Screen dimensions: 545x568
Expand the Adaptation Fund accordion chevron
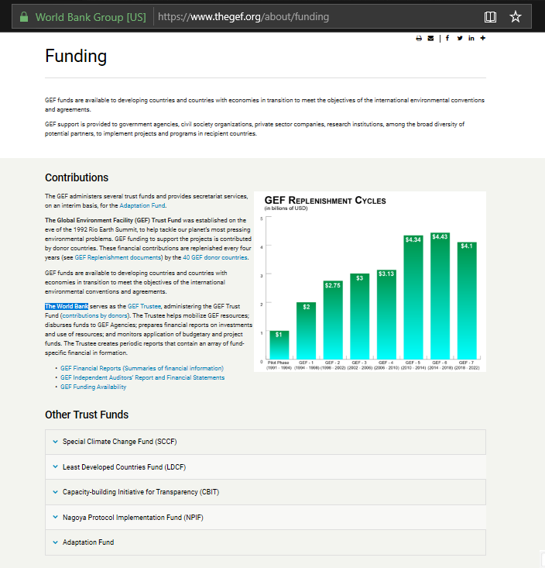coord(56,542)
